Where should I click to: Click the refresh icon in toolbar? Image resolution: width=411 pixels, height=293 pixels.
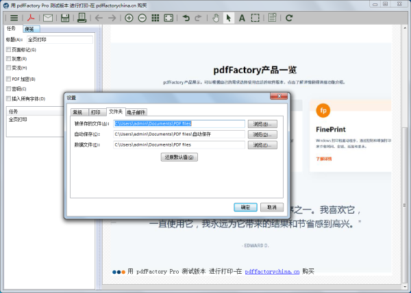tap(290, 17)
